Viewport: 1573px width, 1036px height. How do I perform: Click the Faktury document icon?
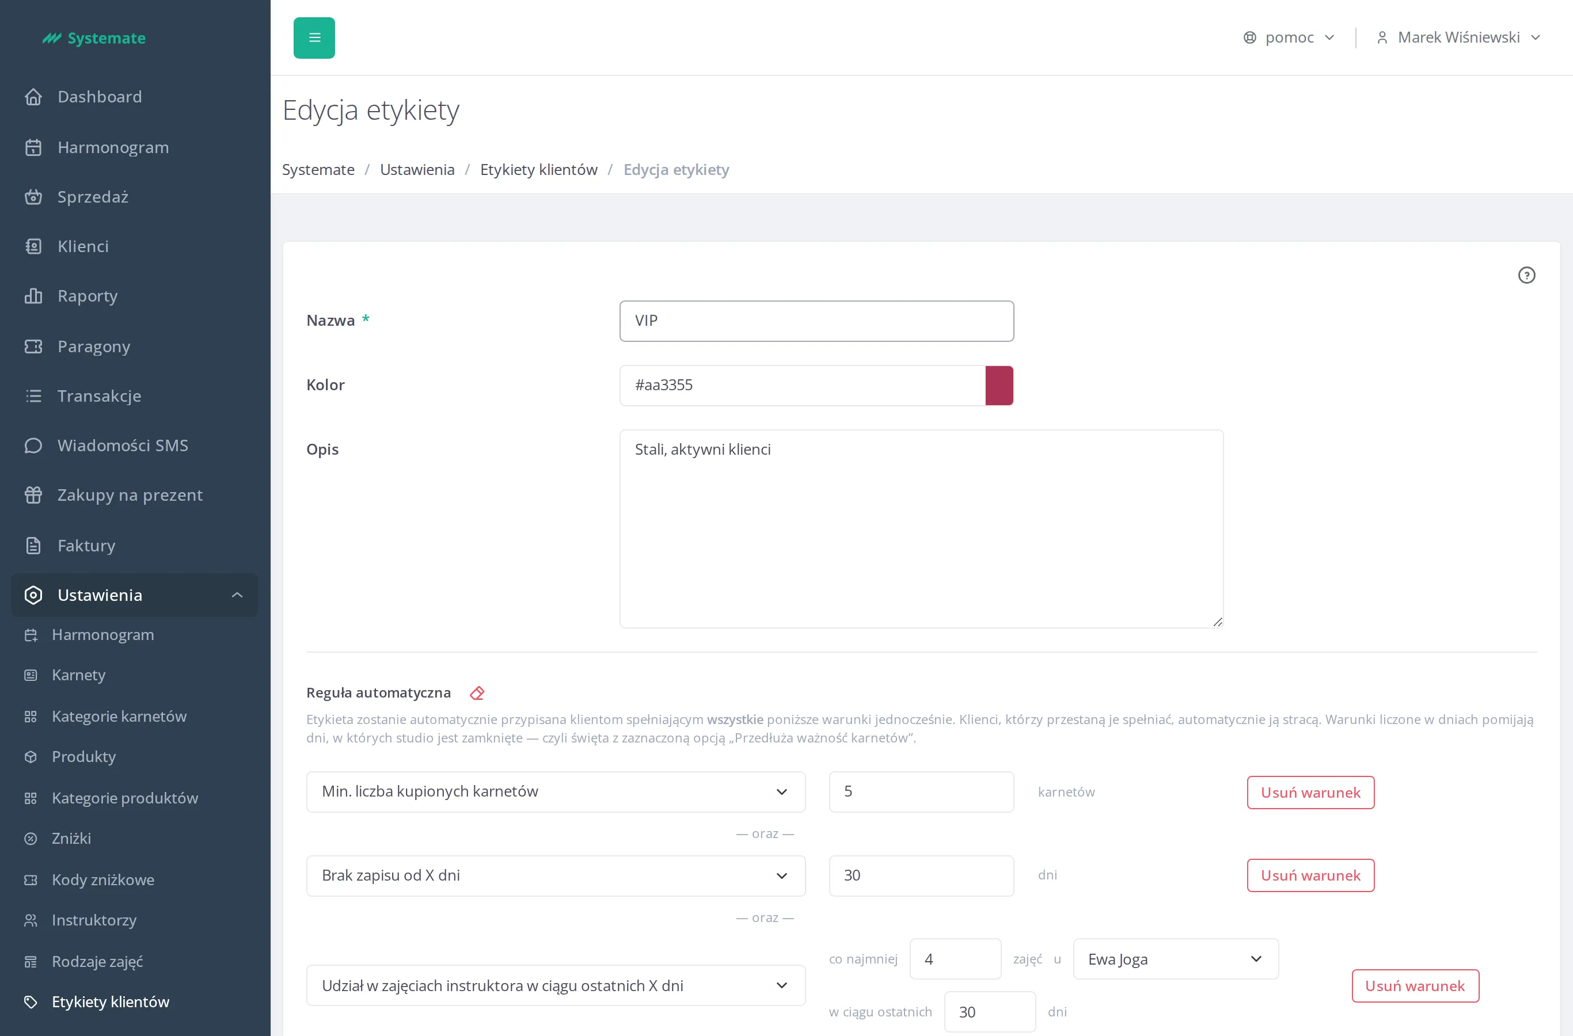click(x=33, y=546)
